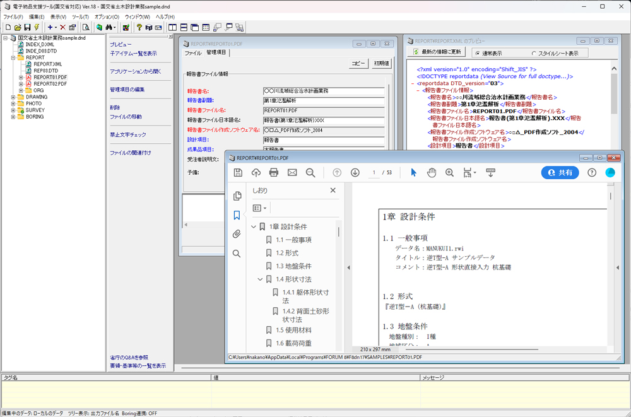Click the zoom-in magnifier icon in PDF viewer
The height and width of the screenshot is (417, 631).
tap(449, 173)
